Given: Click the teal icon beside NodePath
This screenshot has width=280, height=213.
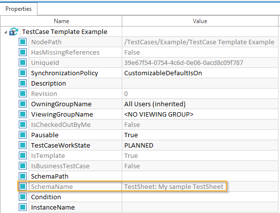Looking at the screenshot, I should [x=23, y=42].
